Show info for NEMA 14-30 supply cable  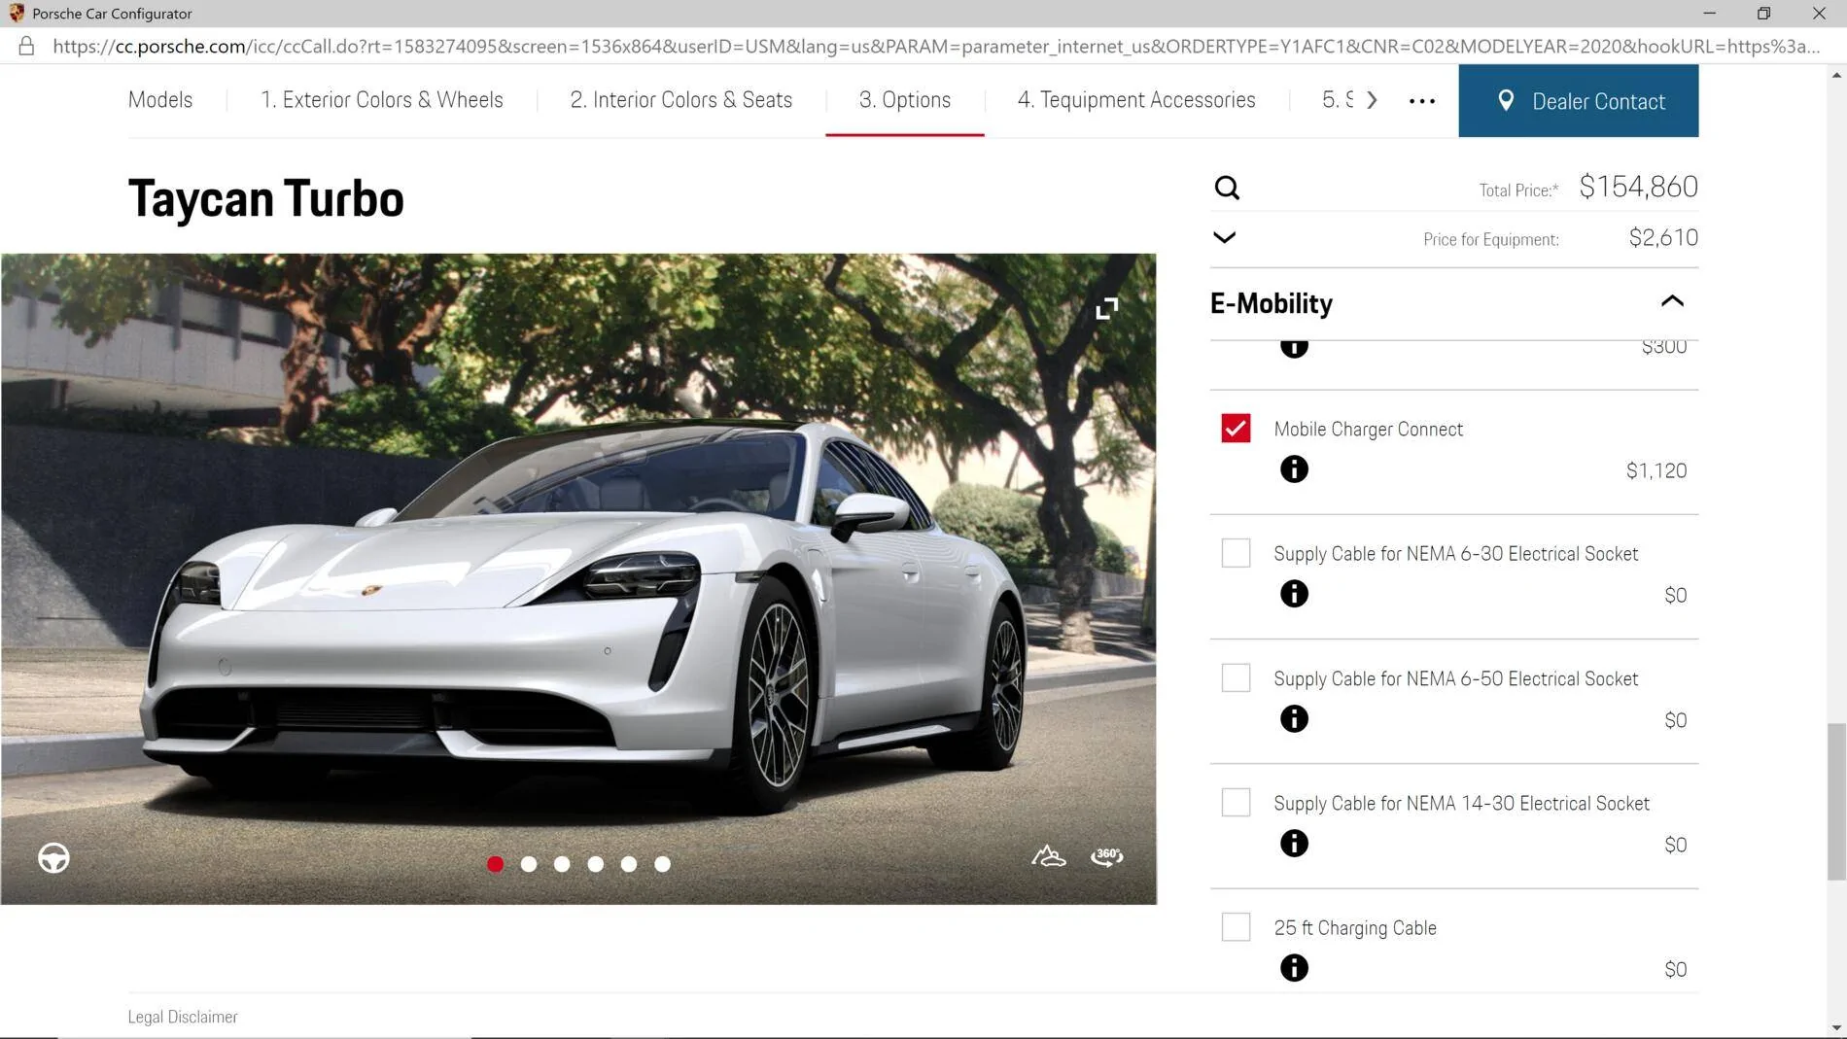1294,844
